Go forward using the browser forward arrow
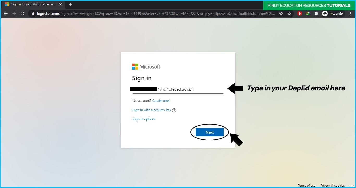Viewport: 356px width, 188px height. [14, 14]
